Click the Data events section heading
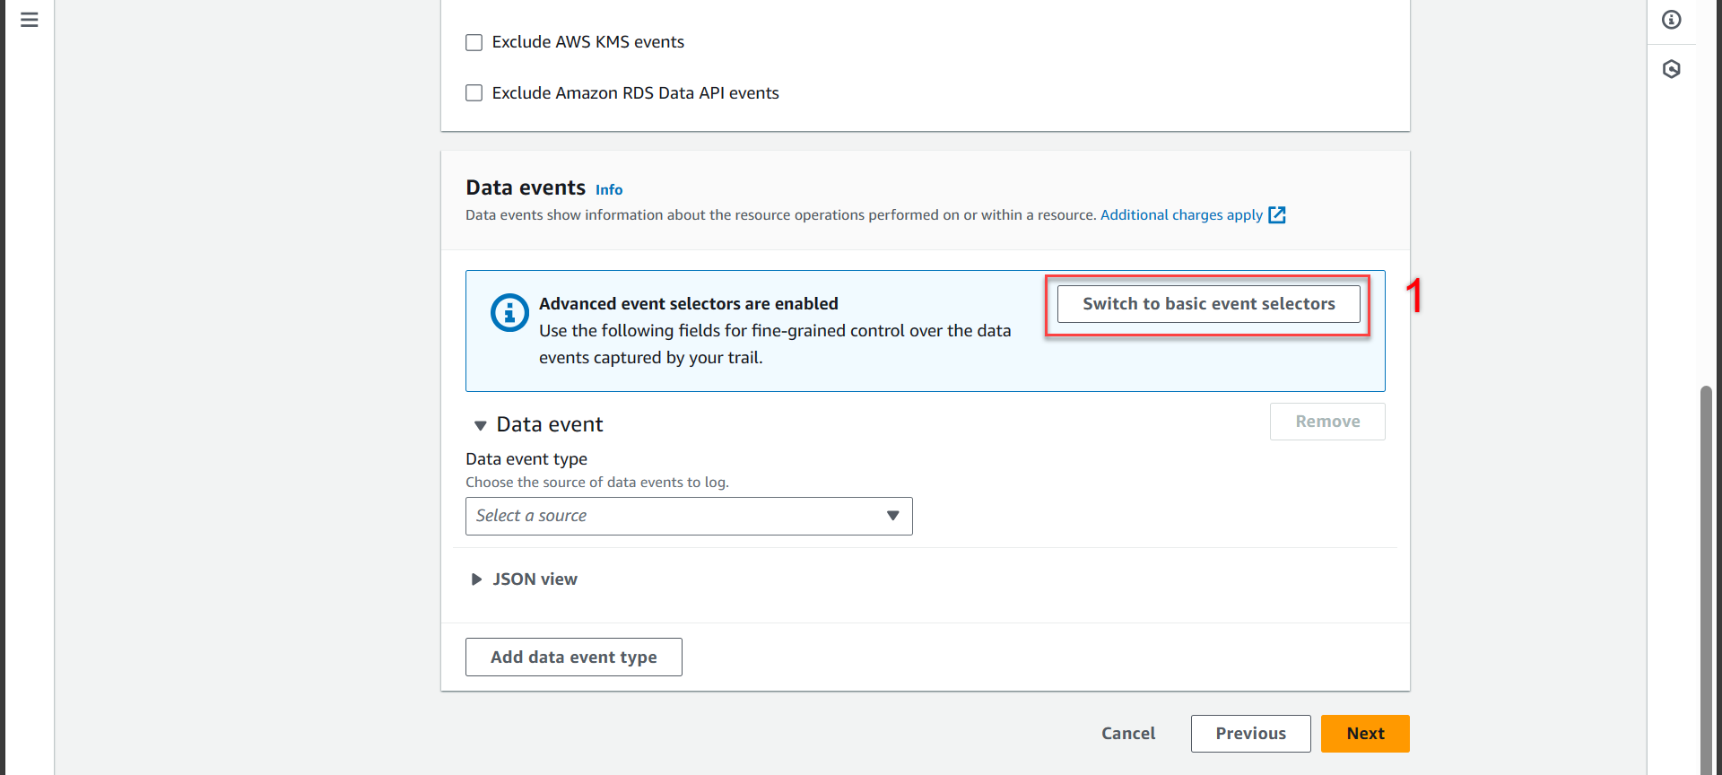The height and width of the screenshot is (775, 1722). pos(526,187)
